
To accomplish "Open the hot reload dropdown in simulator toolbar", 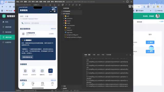I will [x=37, y=5].
